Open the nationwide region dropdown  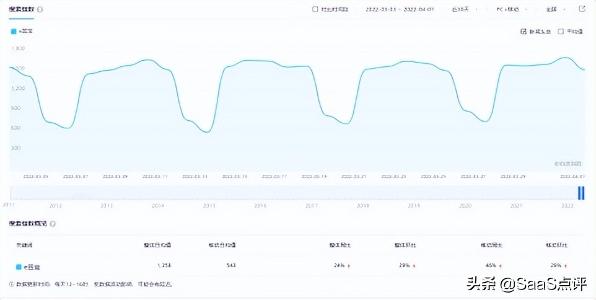click(556, 9)
